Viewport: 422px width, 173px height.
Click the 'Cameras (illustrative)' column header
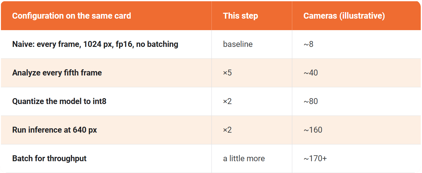[344, 16]
